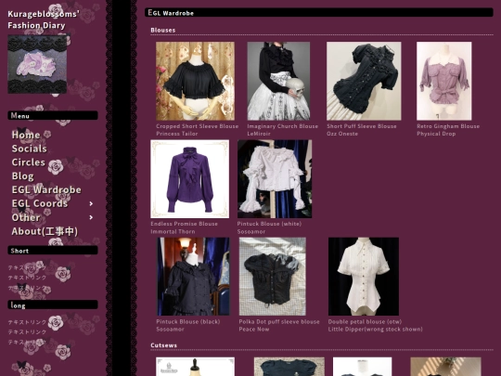
Task: Open purple Endless Promise Blouse photo
Action: point(190,179)
